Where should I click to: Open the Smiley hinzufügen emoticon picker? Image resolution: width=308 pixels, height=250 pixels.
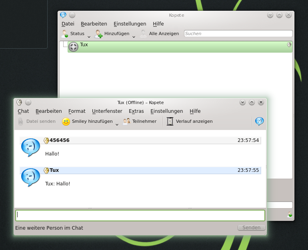[66, 122]
